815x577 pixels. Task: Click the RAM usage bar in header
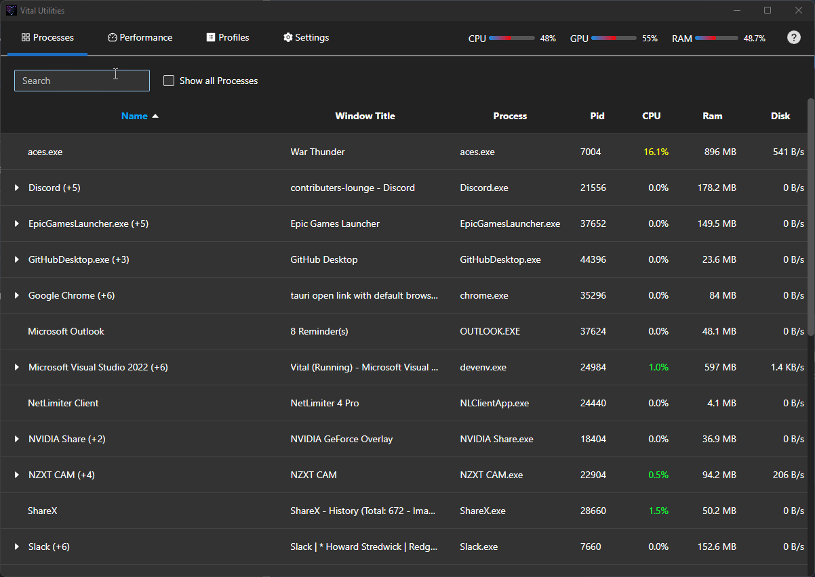coord(716,39)
